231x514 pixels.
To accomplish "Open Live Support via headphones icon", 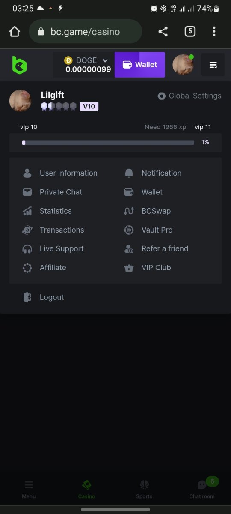I will pyautogui.click(x=27, y=249).
